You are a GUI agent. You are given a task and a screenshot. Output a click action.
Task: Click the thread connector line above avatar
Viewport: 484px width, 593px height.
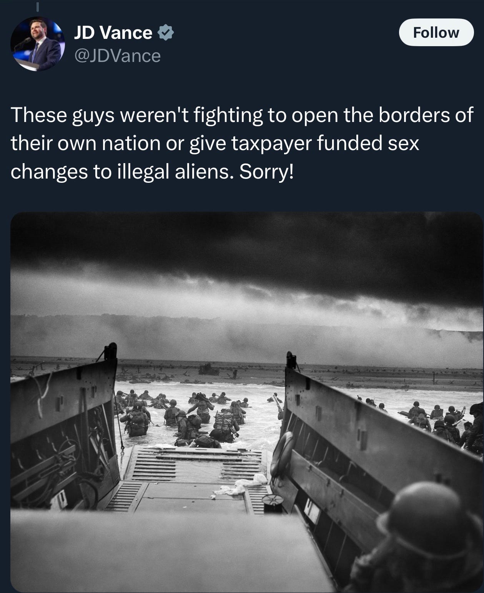click(x=38, y=7)
